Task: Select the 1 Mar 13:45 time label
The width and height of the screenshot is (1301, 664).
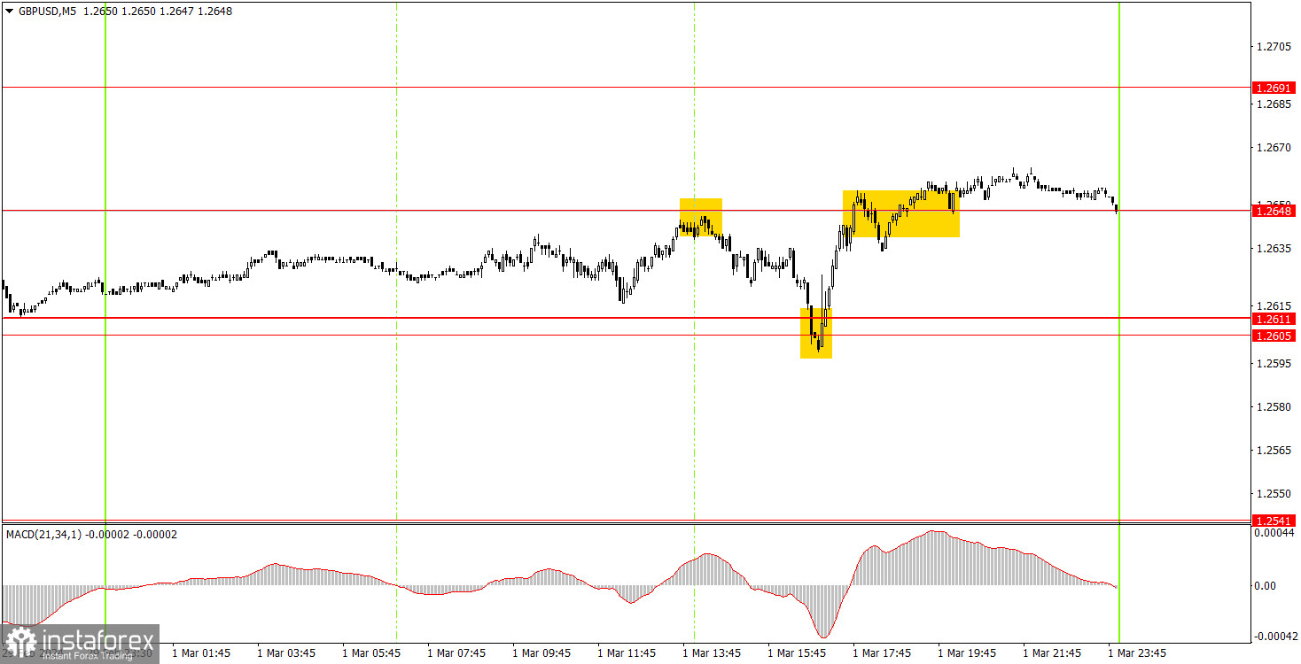Action: coord(713,653)
